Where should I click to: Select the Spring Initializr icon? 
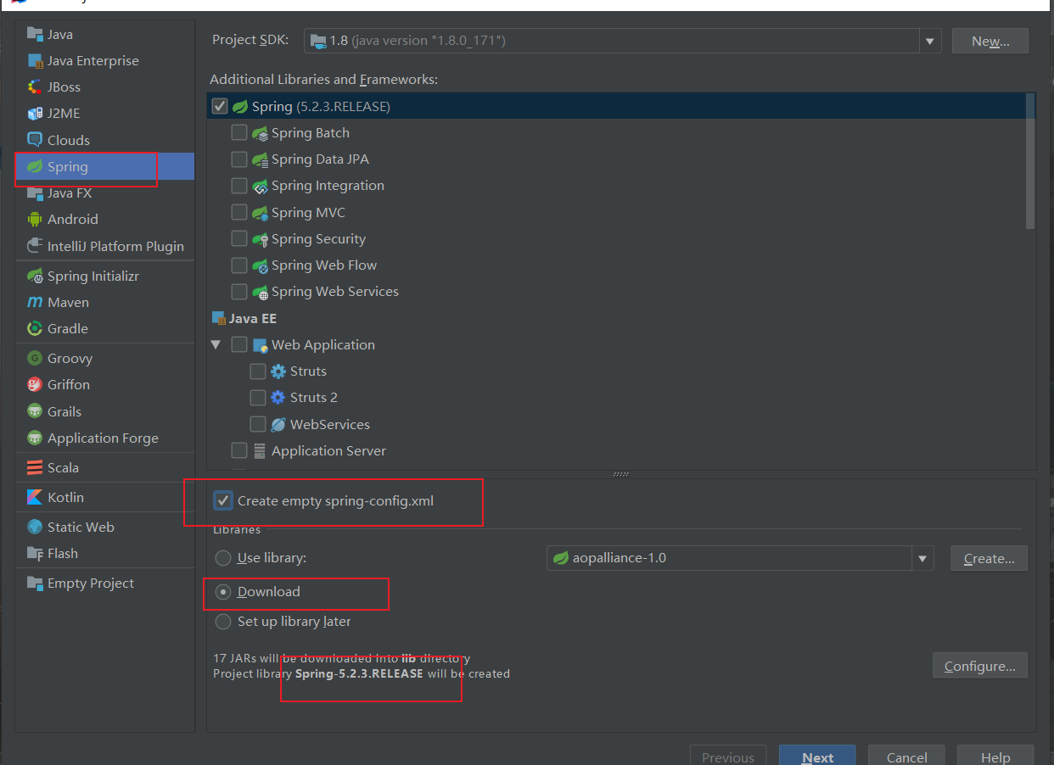[35, 276]
